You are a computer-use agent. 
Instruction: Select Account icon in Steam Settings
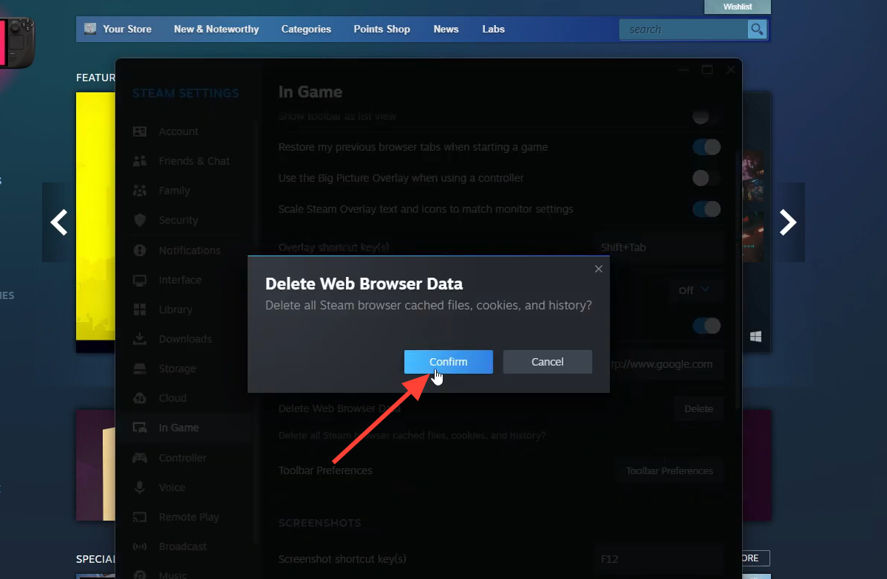click(140, 131)
